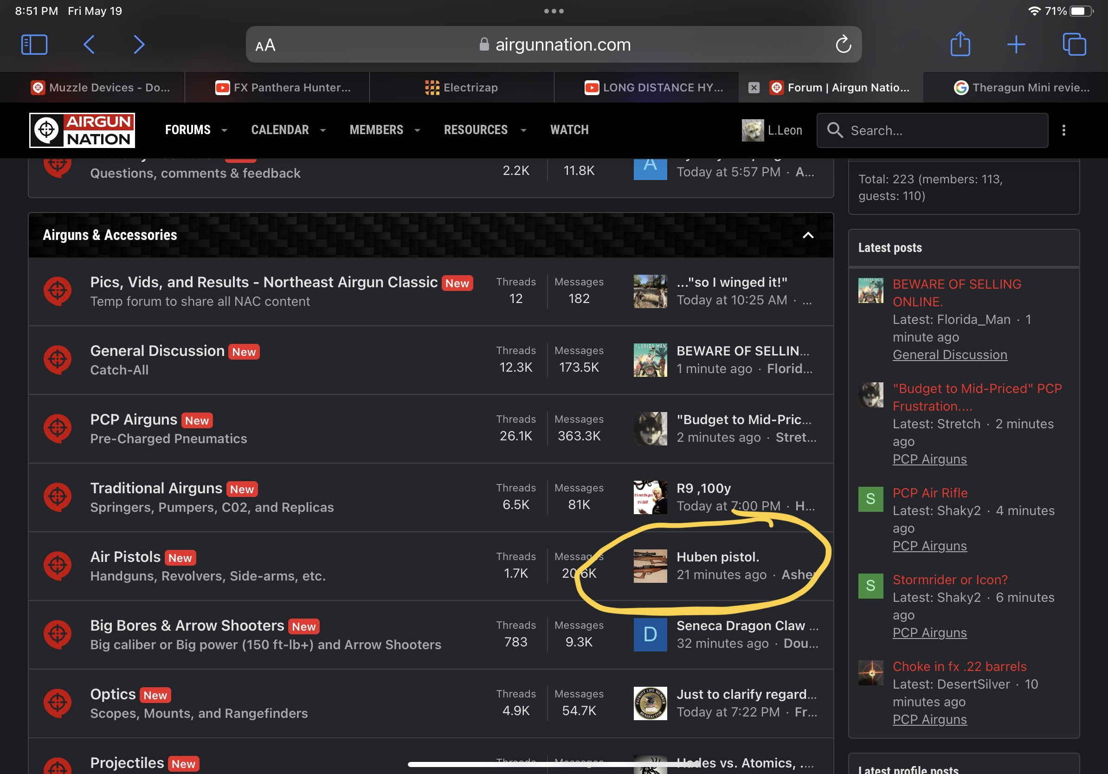Open the RESOURCES nav item
The height and width of the screenshot is (774, 1108).
(476, 130)
